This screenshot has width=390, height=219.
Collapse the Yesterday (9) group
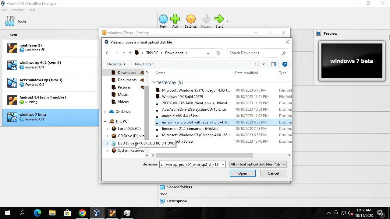[x=154, y=82]
